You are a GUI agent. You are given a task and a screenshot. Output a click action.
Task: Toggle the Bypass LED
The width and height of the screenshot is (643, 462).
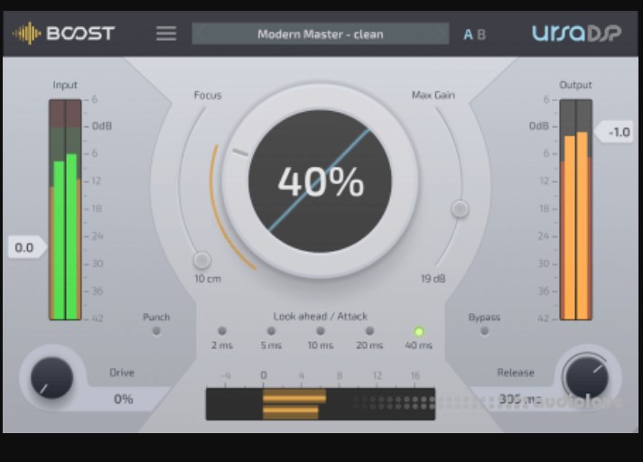pos(484,331)
